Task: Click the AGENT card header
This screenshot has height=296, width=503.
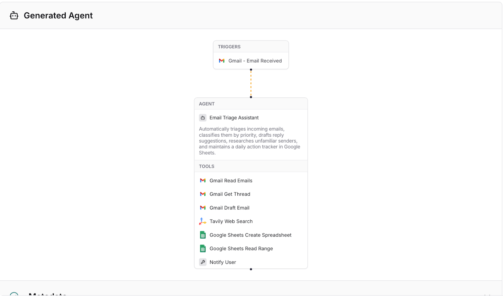Action: point(207,104)
